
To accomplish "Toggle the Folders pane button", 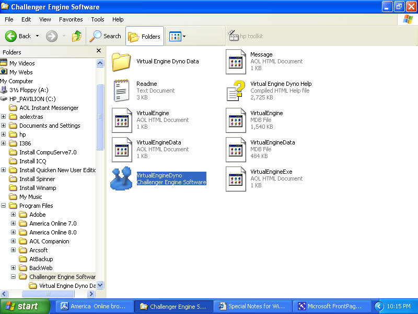I will click(x=145, y=36).
